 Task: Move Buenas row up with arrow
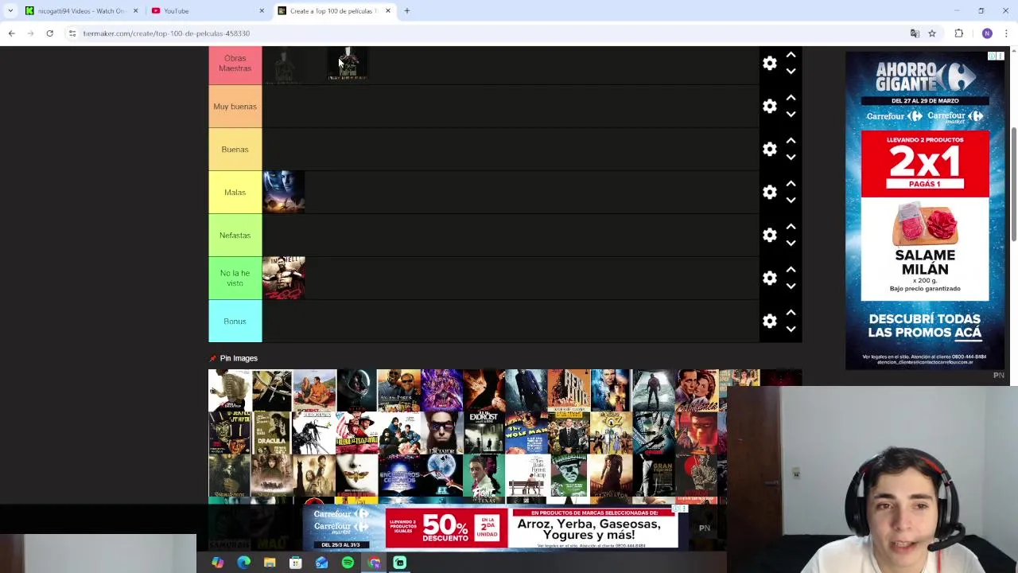[791, 141]
